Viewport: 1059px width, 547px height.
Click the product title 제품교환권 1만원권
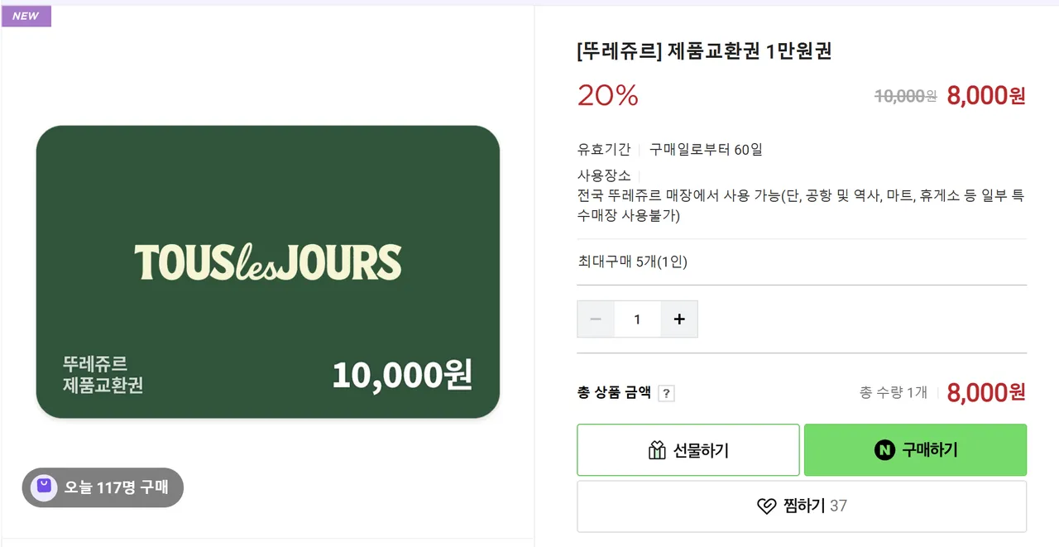704,51
